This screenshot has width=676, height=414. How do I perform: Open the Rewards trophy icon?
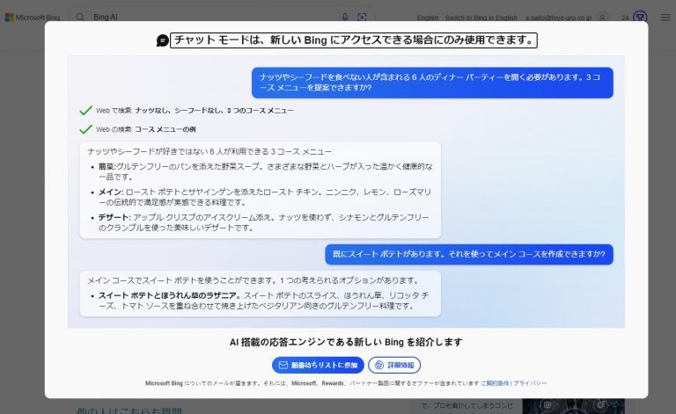click(640, 18)
